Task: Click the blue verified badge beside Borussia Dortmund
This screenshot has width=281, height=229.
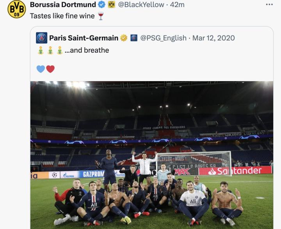Action: click(101, 5)
